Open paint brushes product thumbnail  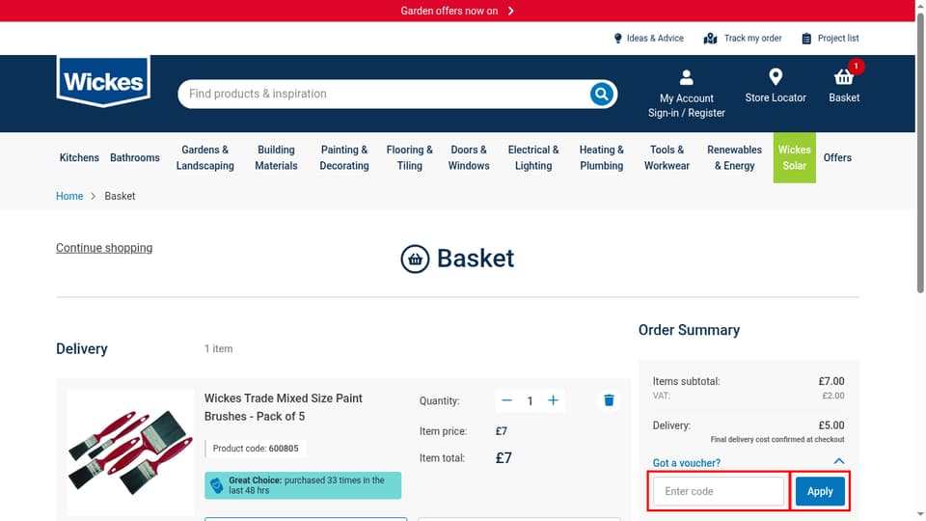point(130,452)
